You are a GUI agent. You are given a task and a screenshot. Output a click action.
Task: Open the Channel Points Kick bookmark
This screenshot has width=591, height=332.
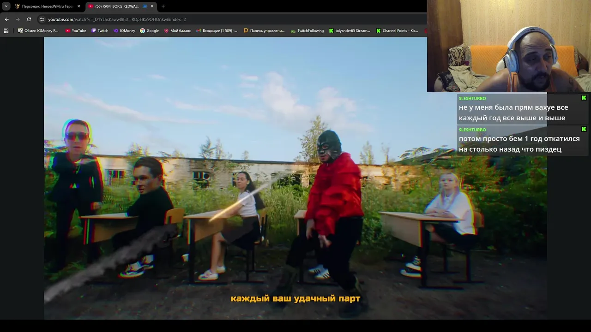tap(397, 31)
